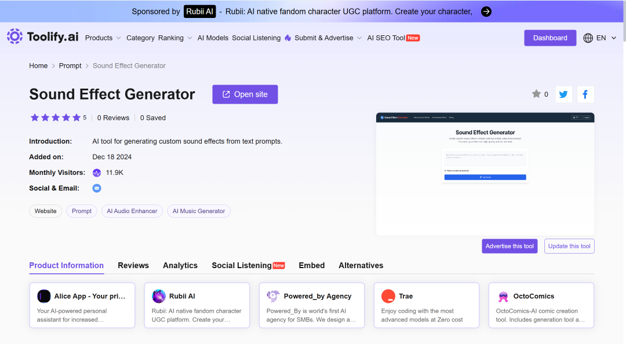The image size is (626, 344).
Task: Share on Twitter icon
Action: [564, 94]
